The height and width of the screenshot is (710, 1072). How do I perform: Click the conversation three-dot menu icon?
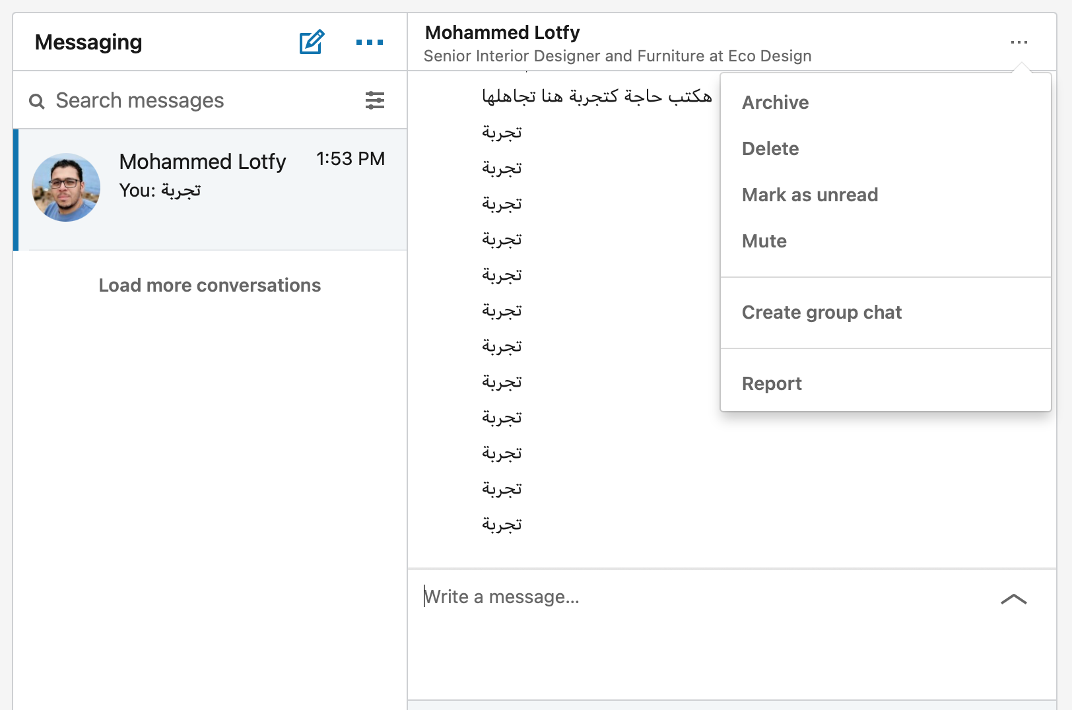tap(1019, 42)
